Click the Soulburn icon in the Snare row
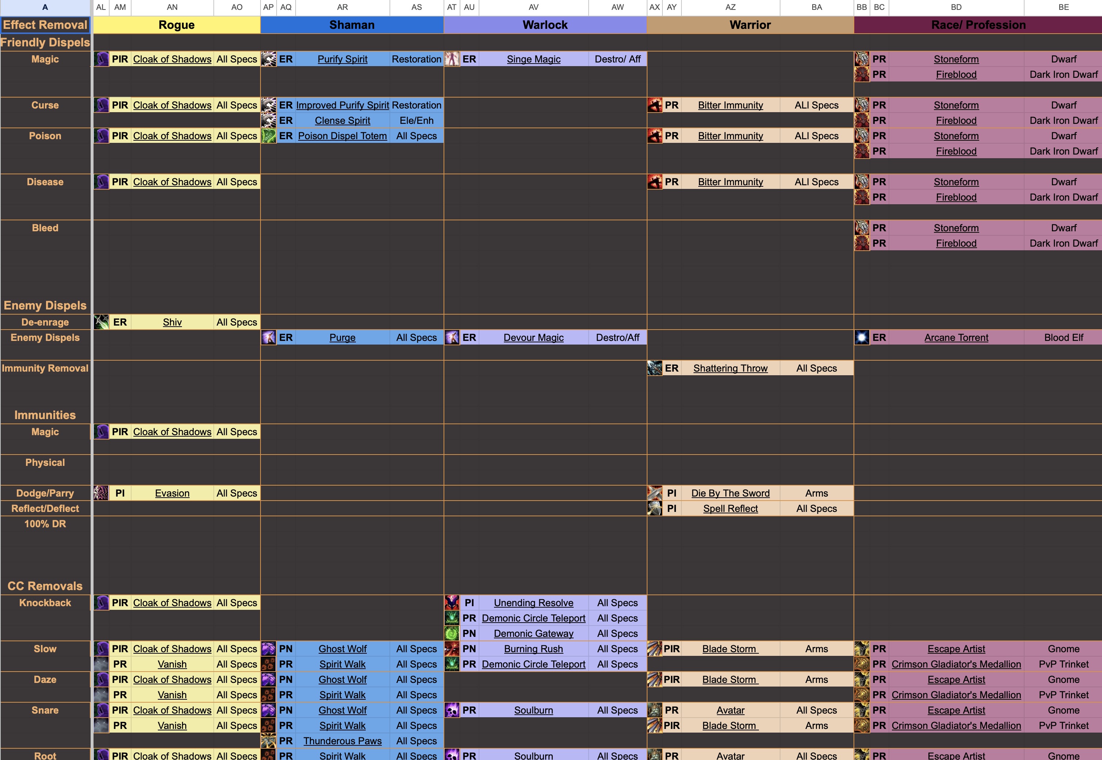The width and height of the screenshot is (1102, 760). 452,710
